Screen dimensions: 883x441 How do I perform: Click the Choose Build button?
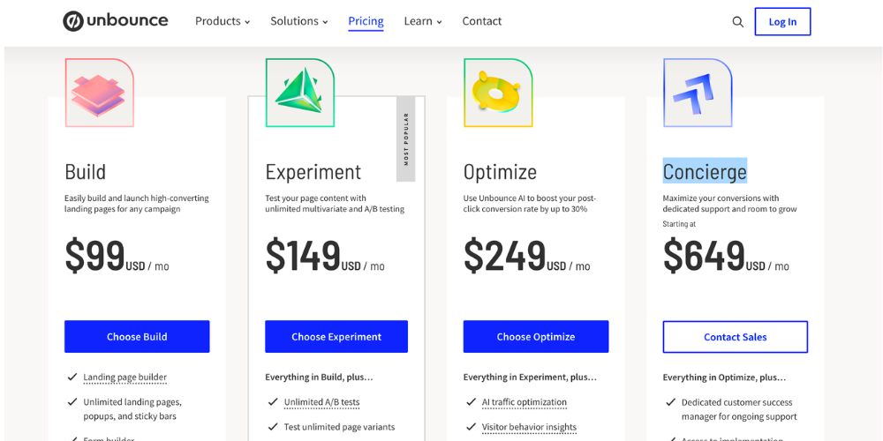click(137, 337)
